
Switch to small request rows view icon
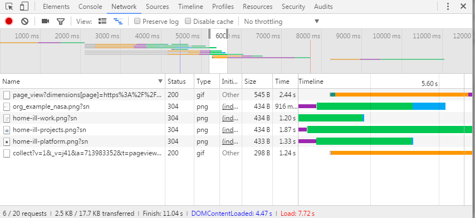click(x=118, y=21)
